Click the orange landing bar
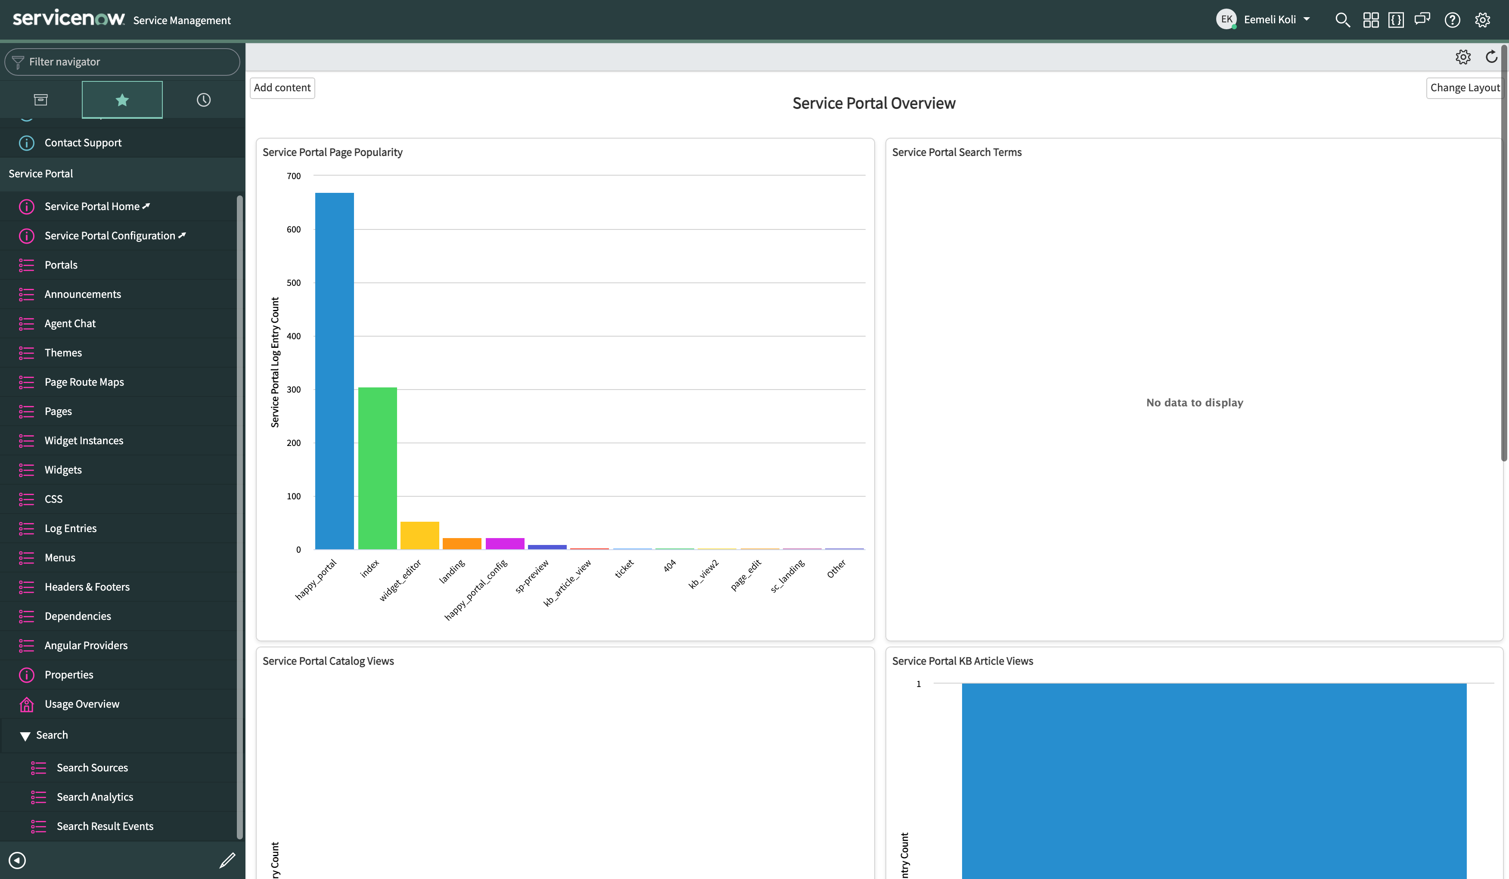Screen dimensions: 1509x879 [462, 544]
